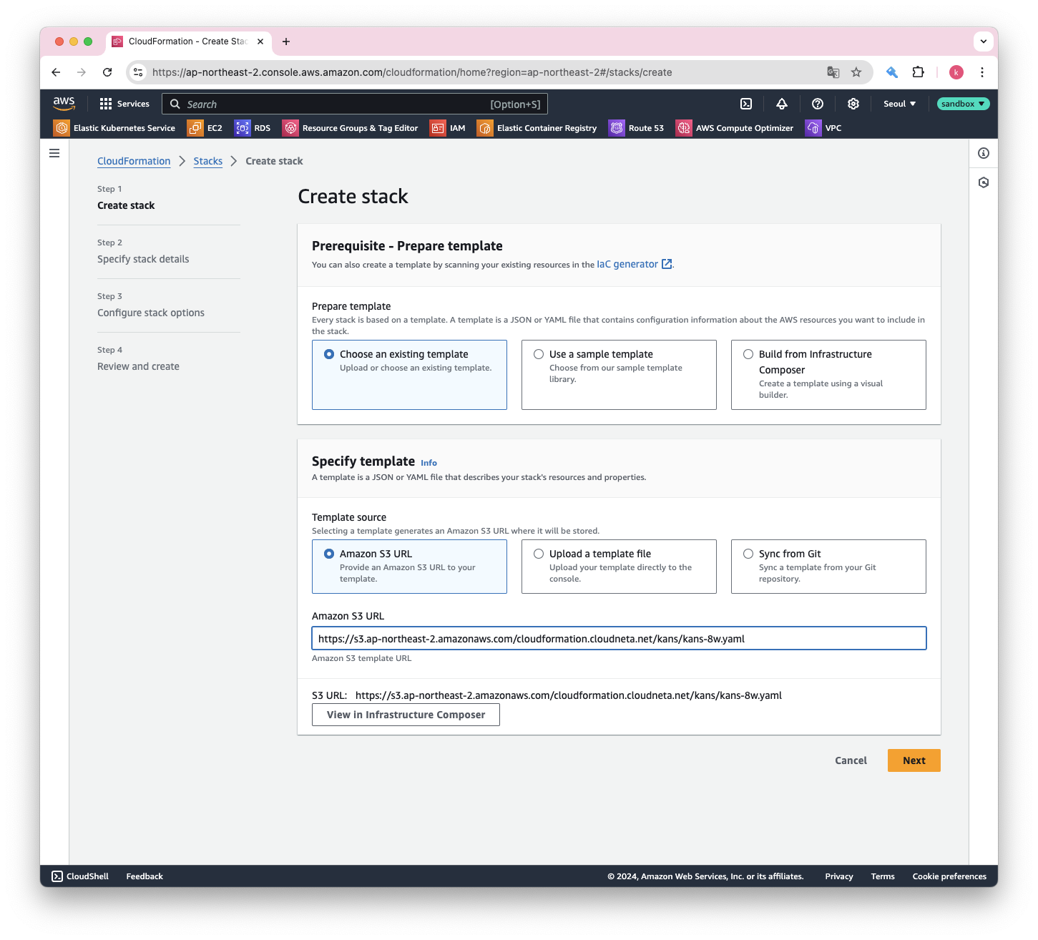This screenshot has height=940, width=1038.
Task: Click the Cancel button
Action: coord(851,760)
